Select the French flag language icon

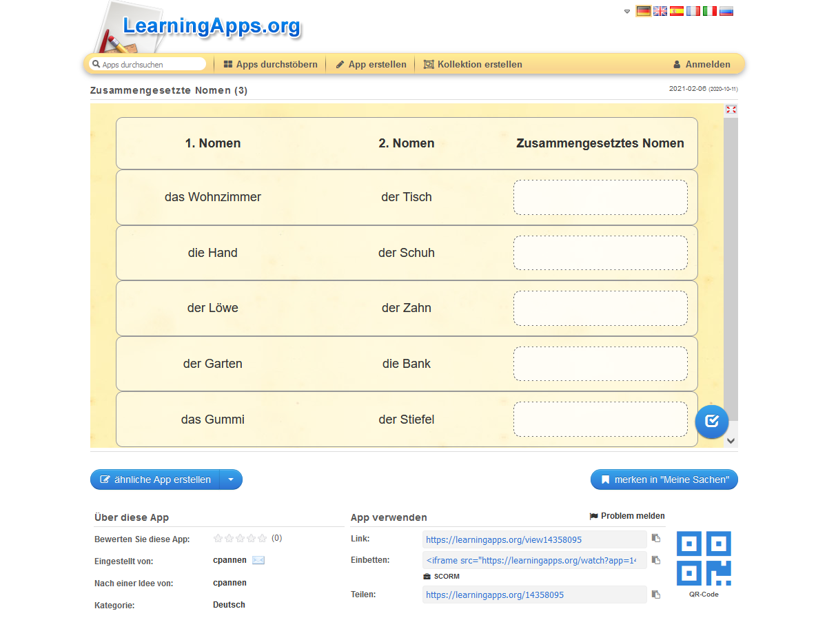click(693, 11)
